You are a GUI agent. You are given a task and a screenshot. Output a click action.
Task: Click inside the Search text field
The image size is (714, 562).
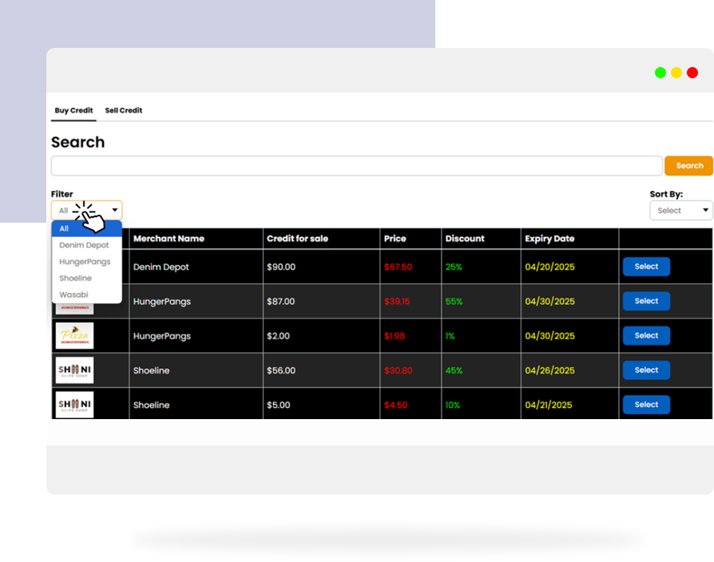(x=356, y=166)
